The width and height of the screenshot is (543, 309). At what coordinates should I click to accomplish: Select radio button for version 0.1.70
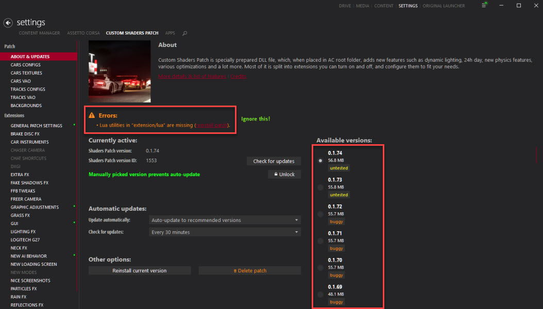(x=320, y=267)
